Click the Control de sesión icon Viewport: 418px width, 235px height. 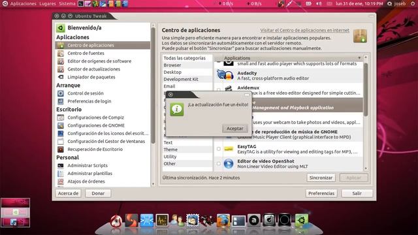pyautogui.click(x=61, y=93)
